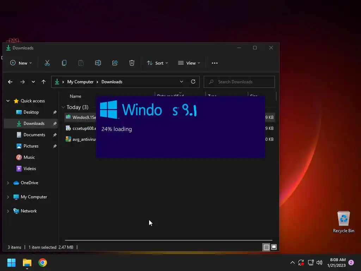The width and height of the screenshot is (361, 271).
Task: Switch to large thumbnails view icon
Action: click(x=274, y=247)
